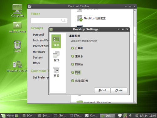Switch to the [Co... taskbar window
157x118 pixels.
[29, 115]
